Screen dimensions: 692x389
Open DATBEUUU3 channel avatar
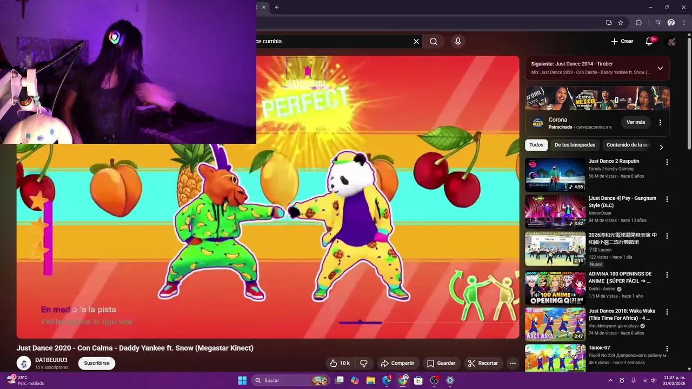24,363
